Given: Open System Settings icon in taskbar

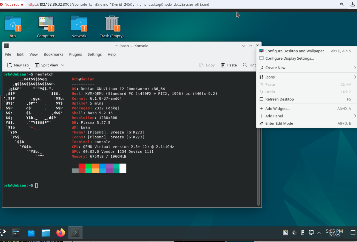Looking at the screenshot, I should click(x=16, y=233).
